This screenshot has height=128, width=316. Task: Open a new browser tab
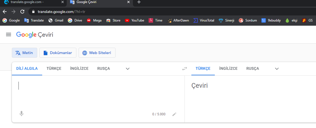point(139,2)
